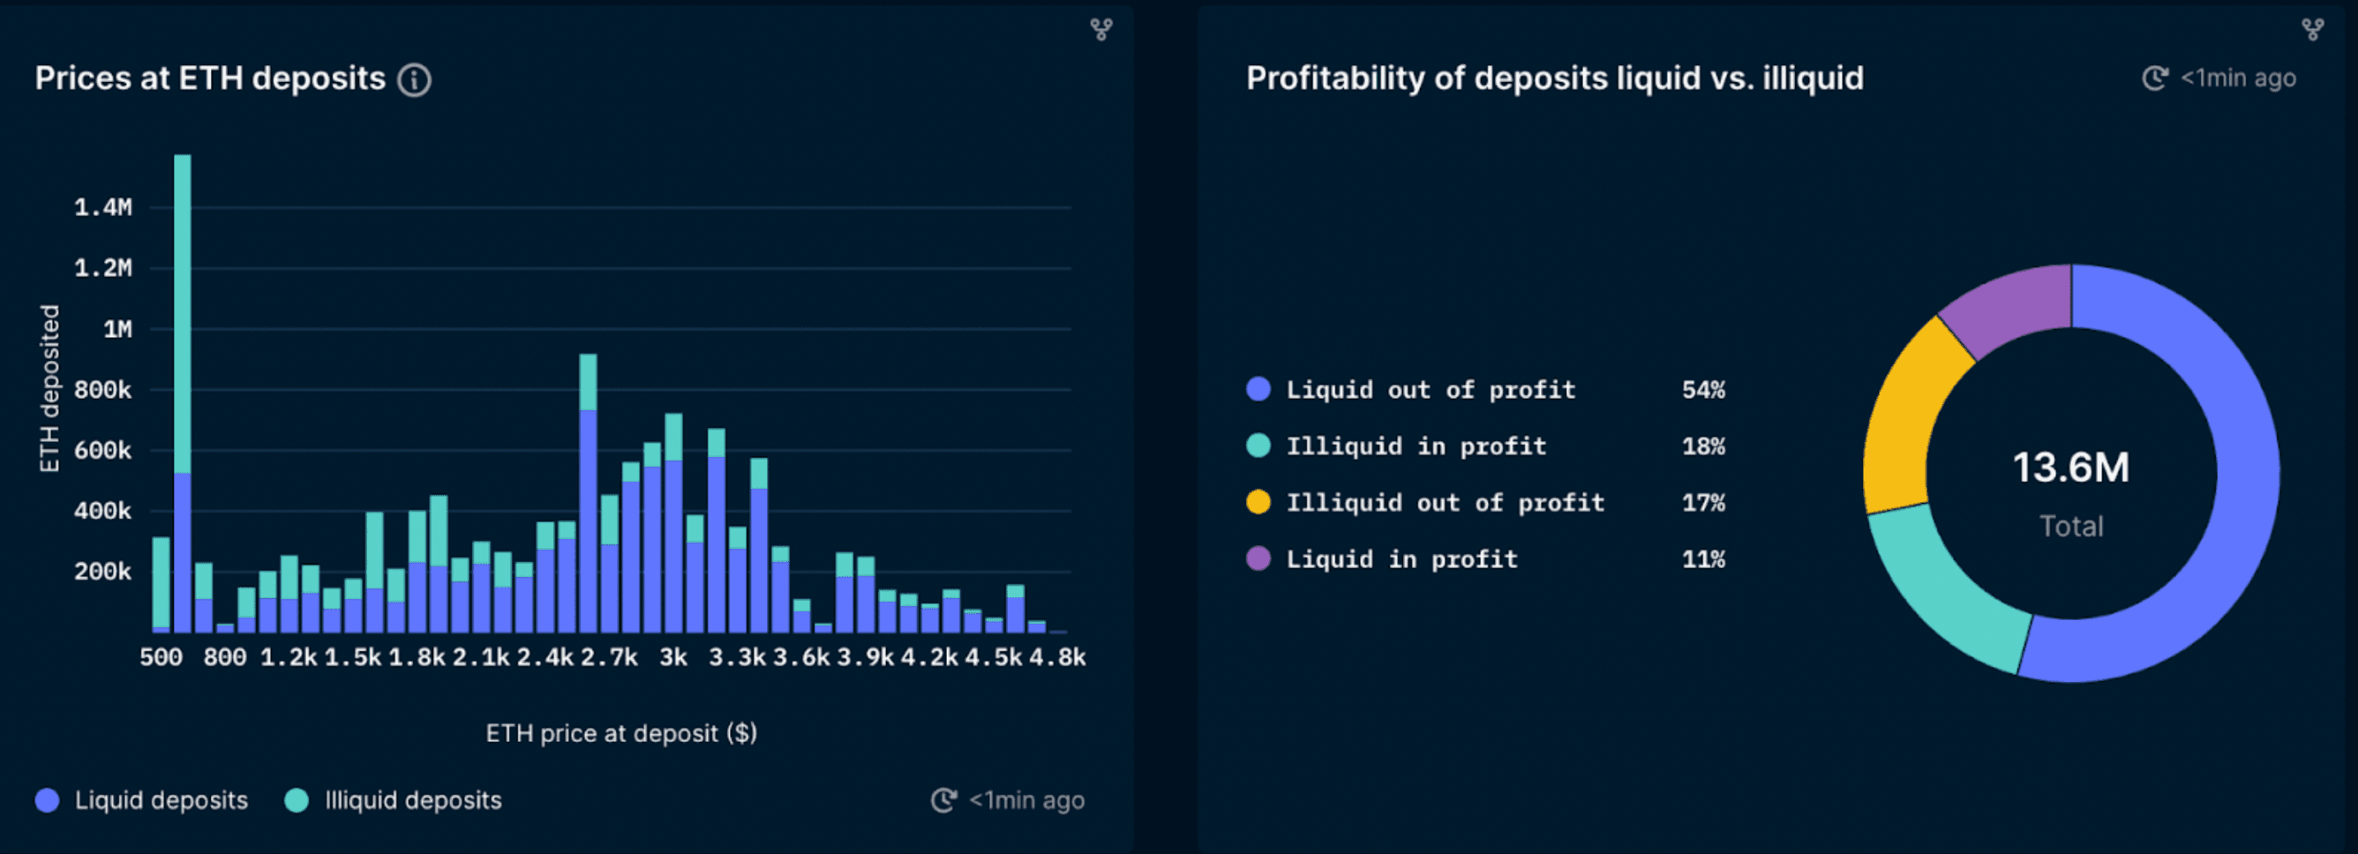Toggle the Illiquid out of profit label
Image resolution: width=2358 pixels, height=854 pixels.
pyautogui.click(x=1446, y=503)
